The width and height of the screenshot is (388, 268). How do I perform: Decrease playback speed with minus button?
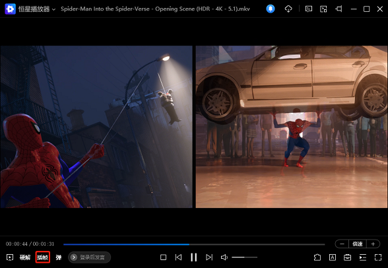coord(342,244)
